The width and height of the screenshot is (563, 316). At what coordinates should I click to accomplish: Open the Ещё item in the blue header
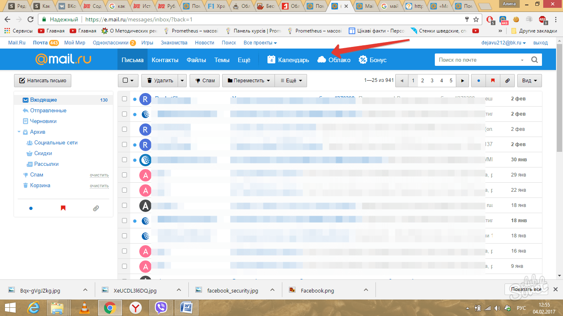(244, 60)
